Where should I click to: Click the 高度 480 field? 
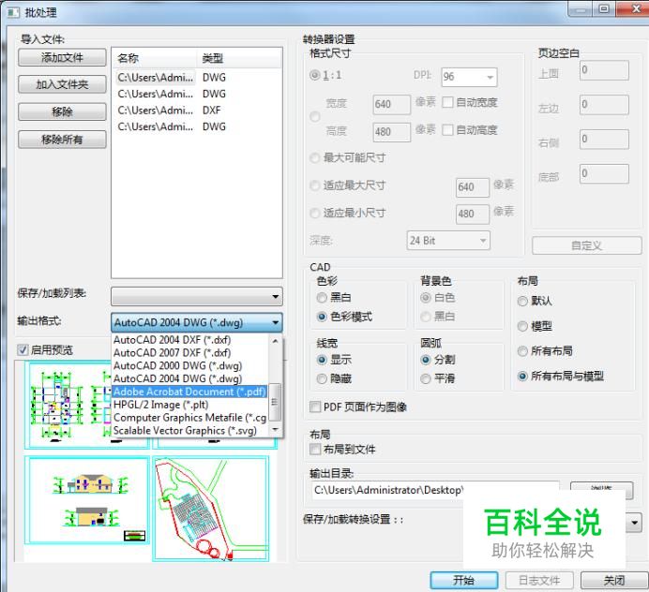click(391, 132)
